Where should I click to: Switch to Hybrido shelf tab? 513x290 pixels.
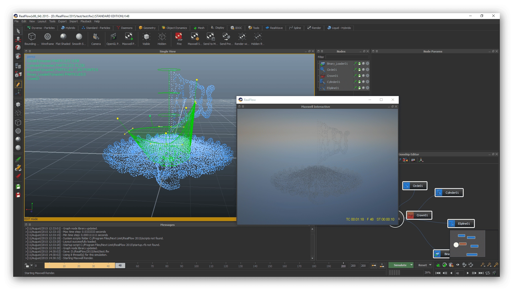68,28
